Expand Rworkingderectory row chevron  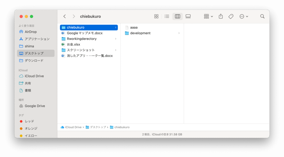click(x=116, y=39)
